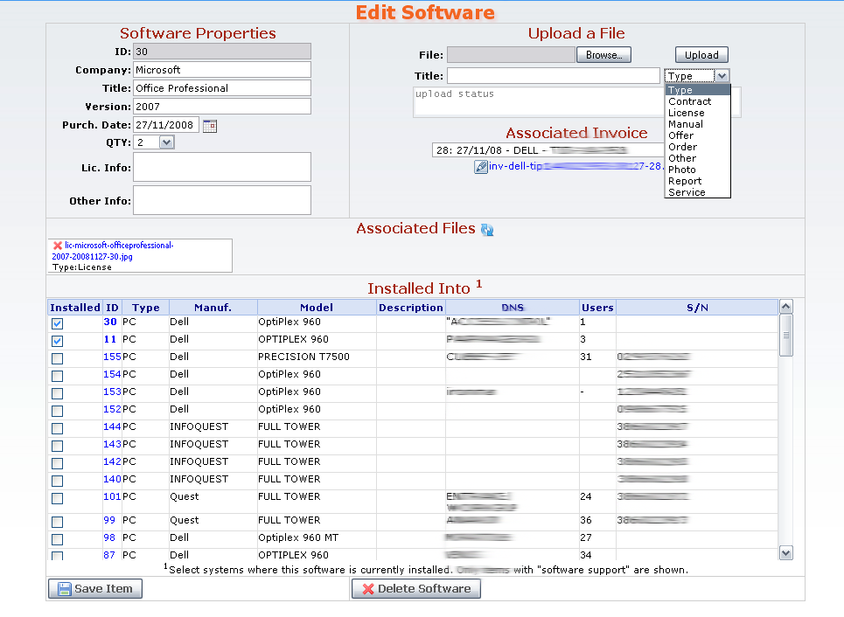Check Installed box for PRECISION T7500 row

pos(58,358)
